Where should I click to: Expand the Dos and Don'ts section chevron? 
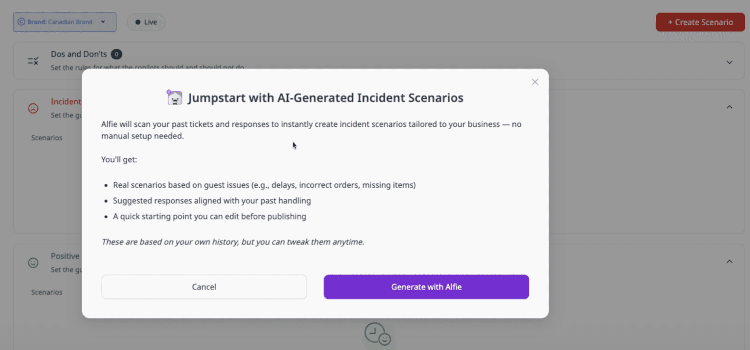click(729, 62)
